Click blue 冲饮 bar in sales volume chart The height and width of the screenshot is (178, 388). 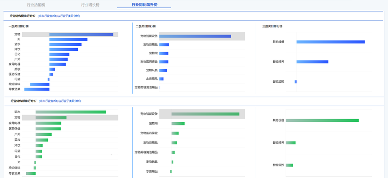[x=64, y=49]
